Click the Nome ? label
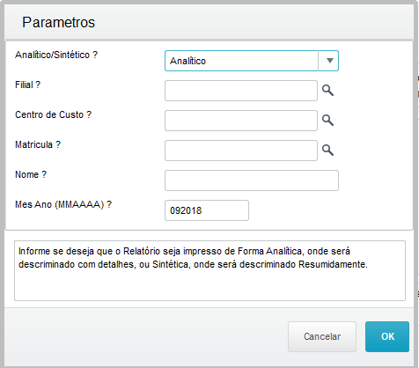Viewport: 419px width, 368px height. coord(31,174)
